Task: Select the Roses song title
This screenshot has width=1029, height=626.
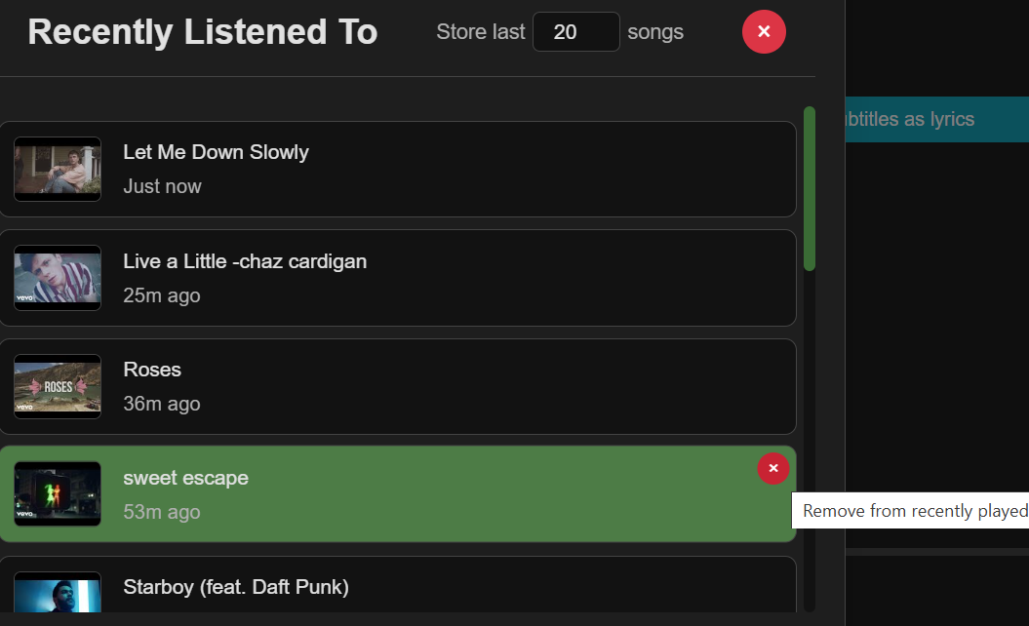Action: 152,370
